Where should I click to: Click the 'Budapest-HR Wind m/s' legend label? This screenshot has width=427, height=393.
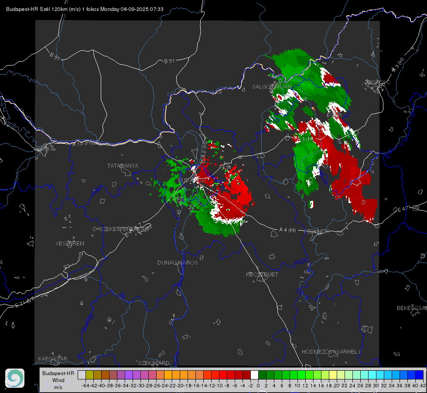(58, 380)
